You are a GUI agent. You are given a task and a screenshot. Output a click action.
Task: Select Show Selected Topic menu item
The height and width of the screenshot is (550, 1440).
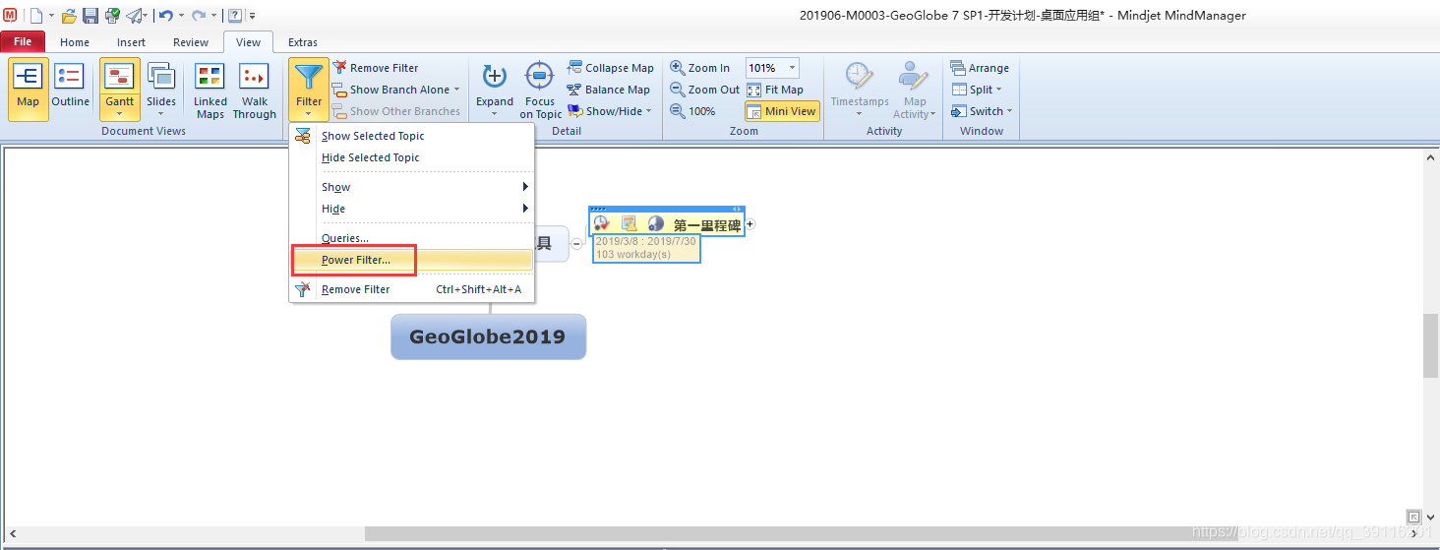(x=411, y=136)
